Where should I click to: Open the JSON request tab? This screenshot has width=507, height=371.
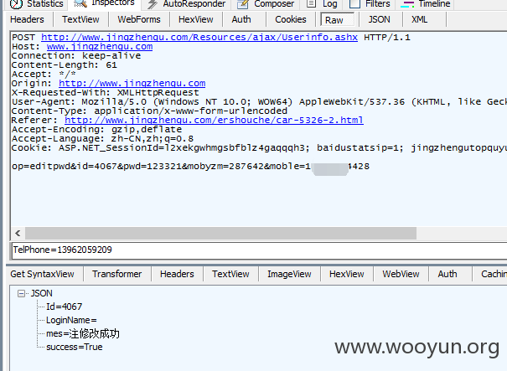380,19
